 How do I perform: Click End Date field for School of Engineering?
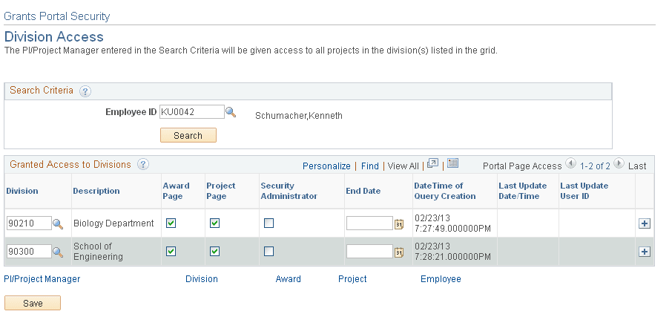(x=369, y=252)
